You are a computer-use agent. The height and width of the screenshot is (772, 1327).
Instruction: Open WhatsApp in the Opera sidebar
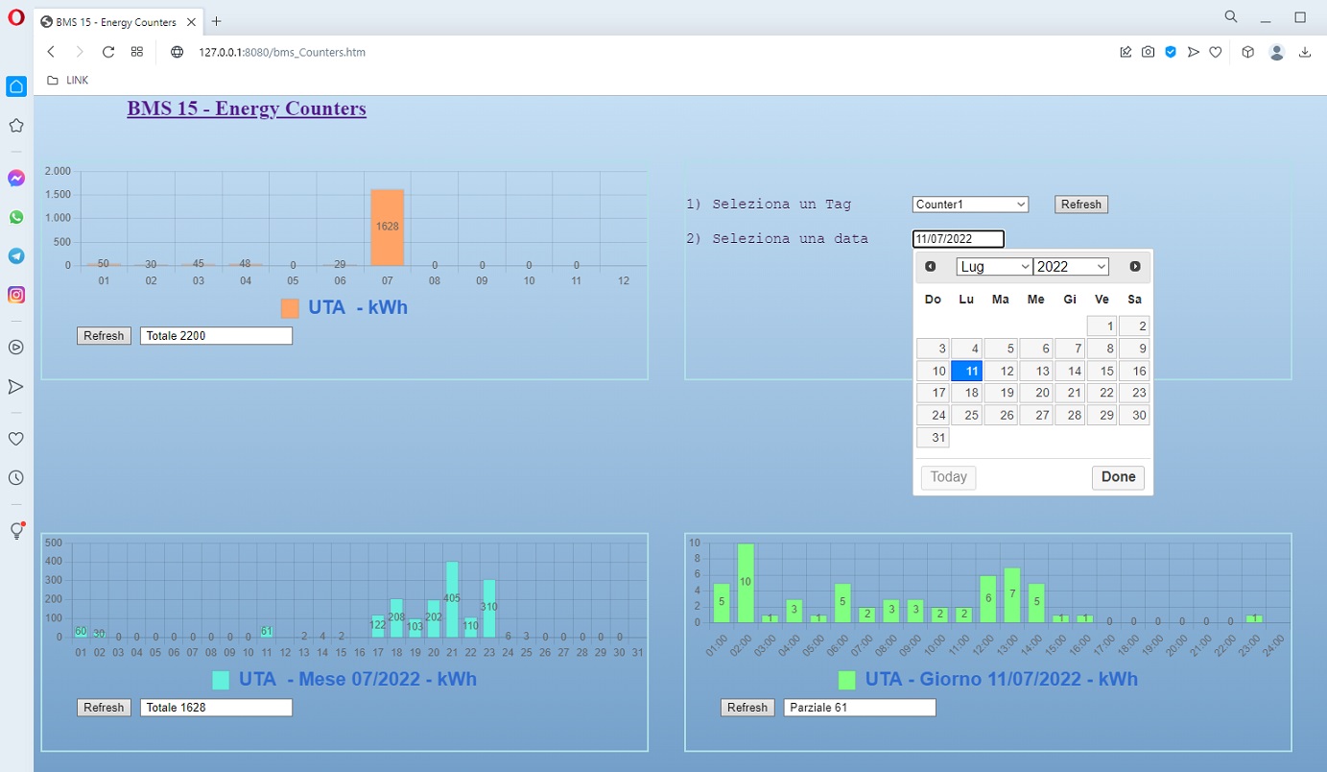pyautogui.click(x=16, y=217)
